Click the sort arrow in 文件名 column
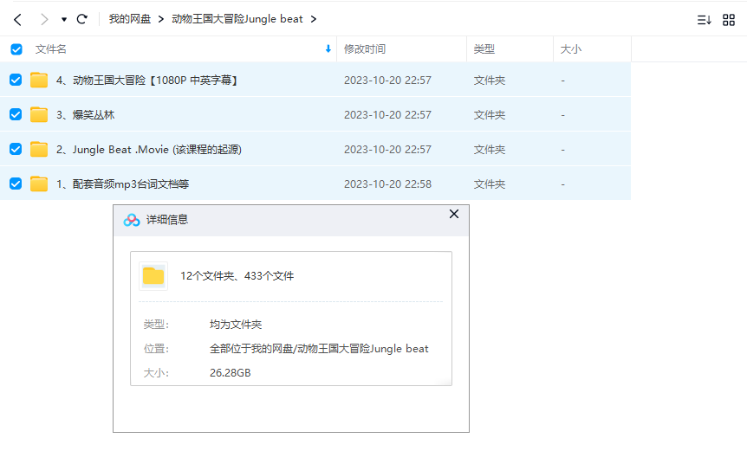 pyautogui.click(x=328, y=49)
